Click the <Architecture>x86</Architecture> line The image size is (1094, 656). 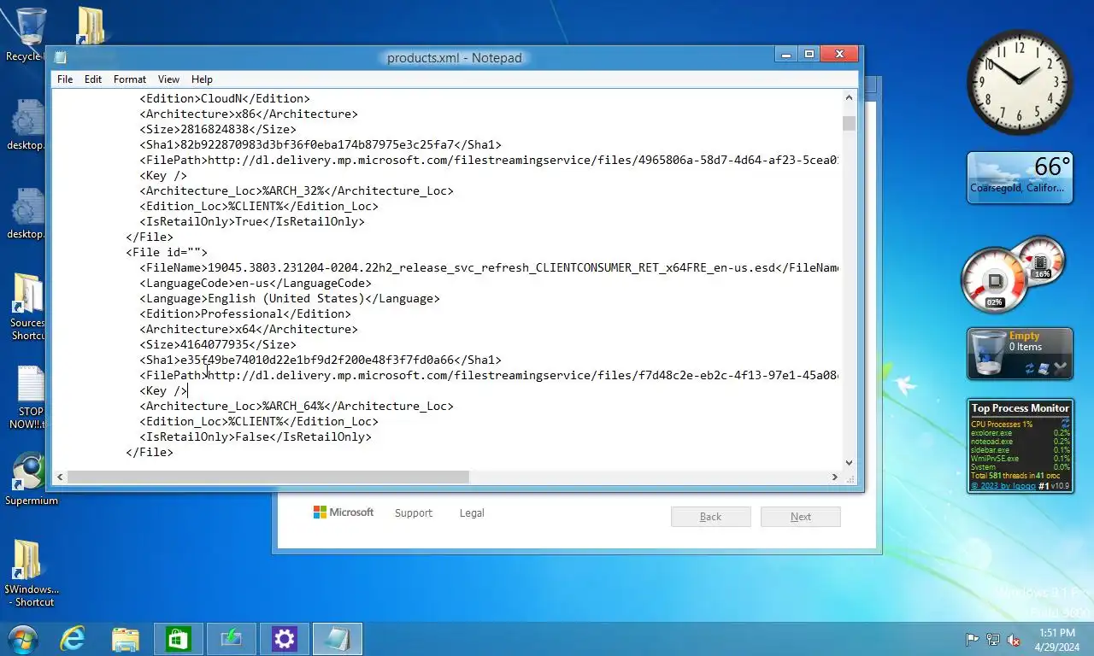pos(249,114)
